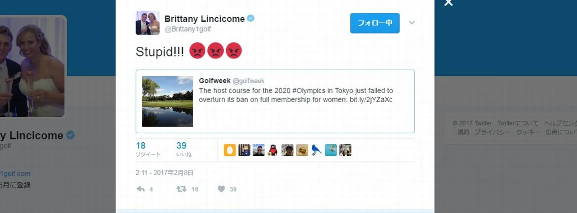
Task: Click the first angry emoji in the tweet
Action: point(197,51)
